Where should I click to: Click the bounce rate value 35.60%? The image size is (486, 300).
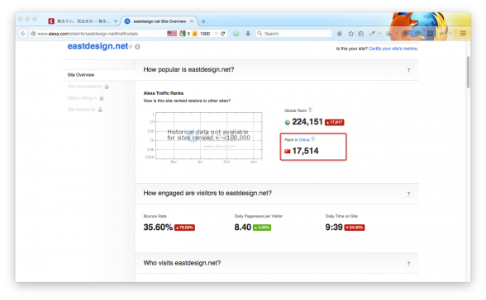click(x=158, y=227)
